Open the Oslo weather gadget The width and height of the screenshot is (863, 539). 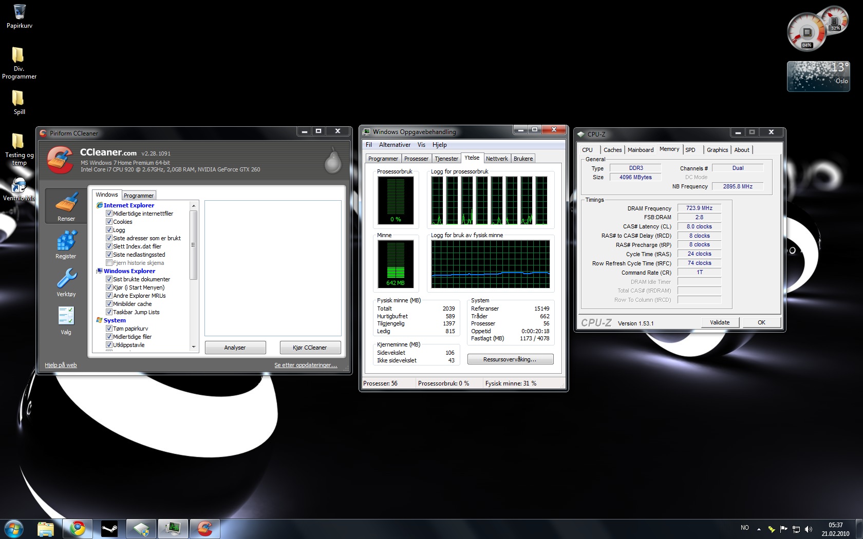(x=818, y=76)
